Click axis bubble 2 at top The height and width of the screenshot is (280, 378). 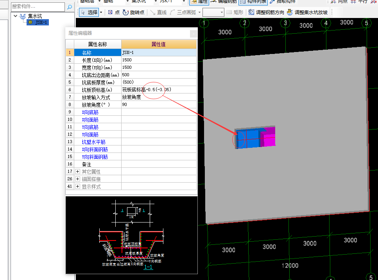pos(244,23)
